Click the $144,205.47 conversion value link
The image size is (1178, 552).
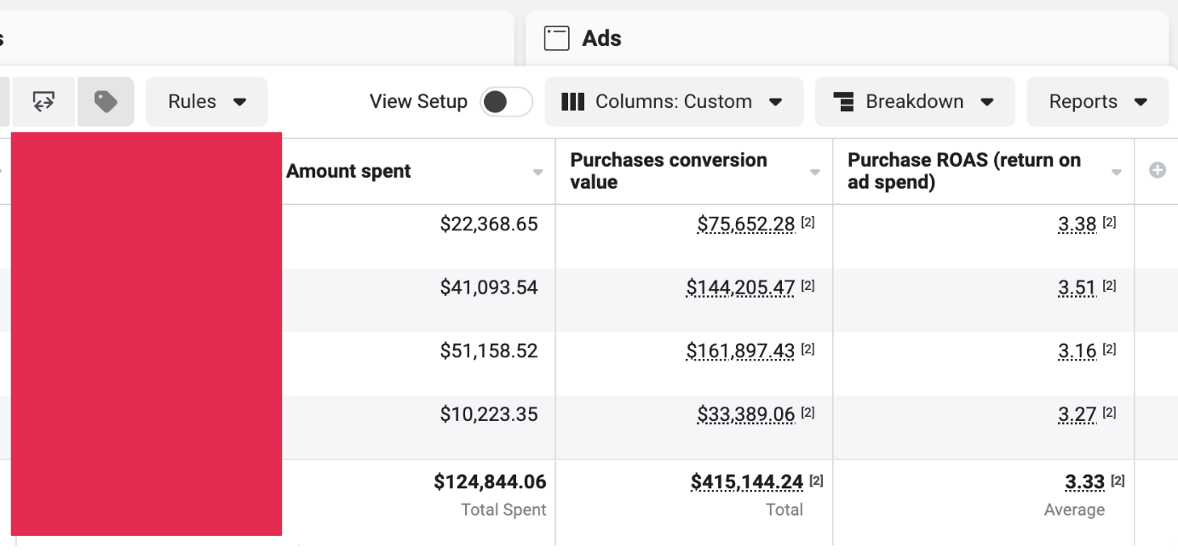tap(739, 288)
